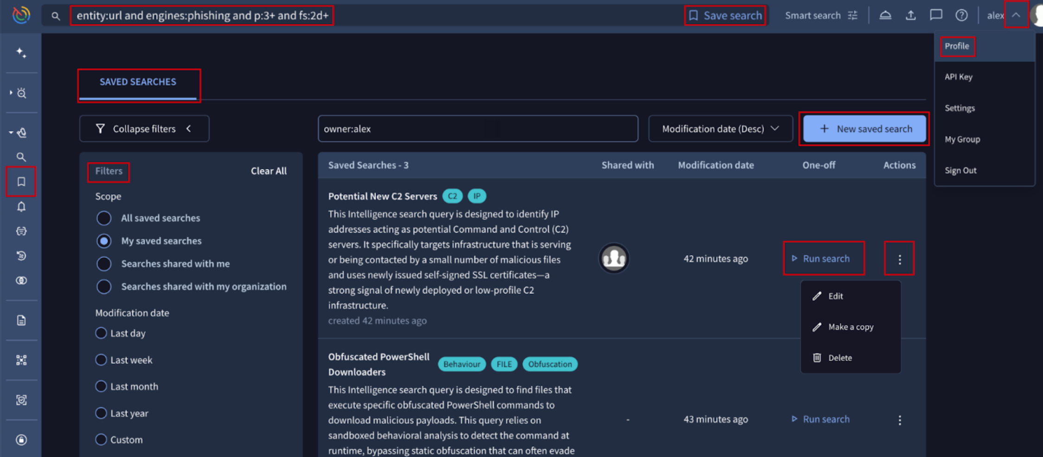Filter modification date by Last month
Image resolution: width=1043 pixels, height=457 pixels.
(x=101, y=386)
